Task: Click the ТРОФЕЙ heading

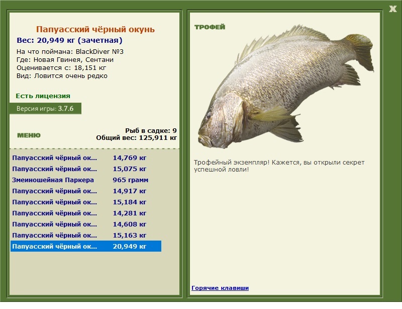Action: (x=210, y=27)
